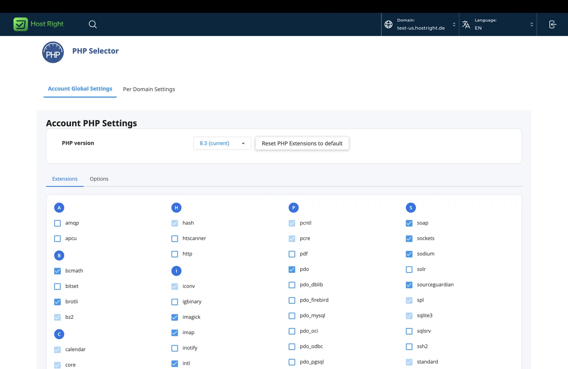Open the Domain selector dropdown
The width and height of the screenshot is (568, 369).
click(420, 24)
